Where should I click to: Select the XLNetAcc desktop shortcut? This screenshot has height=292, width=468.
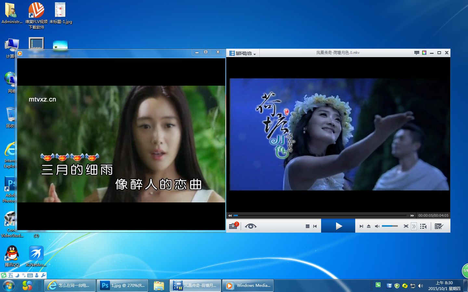click(36, 256)
